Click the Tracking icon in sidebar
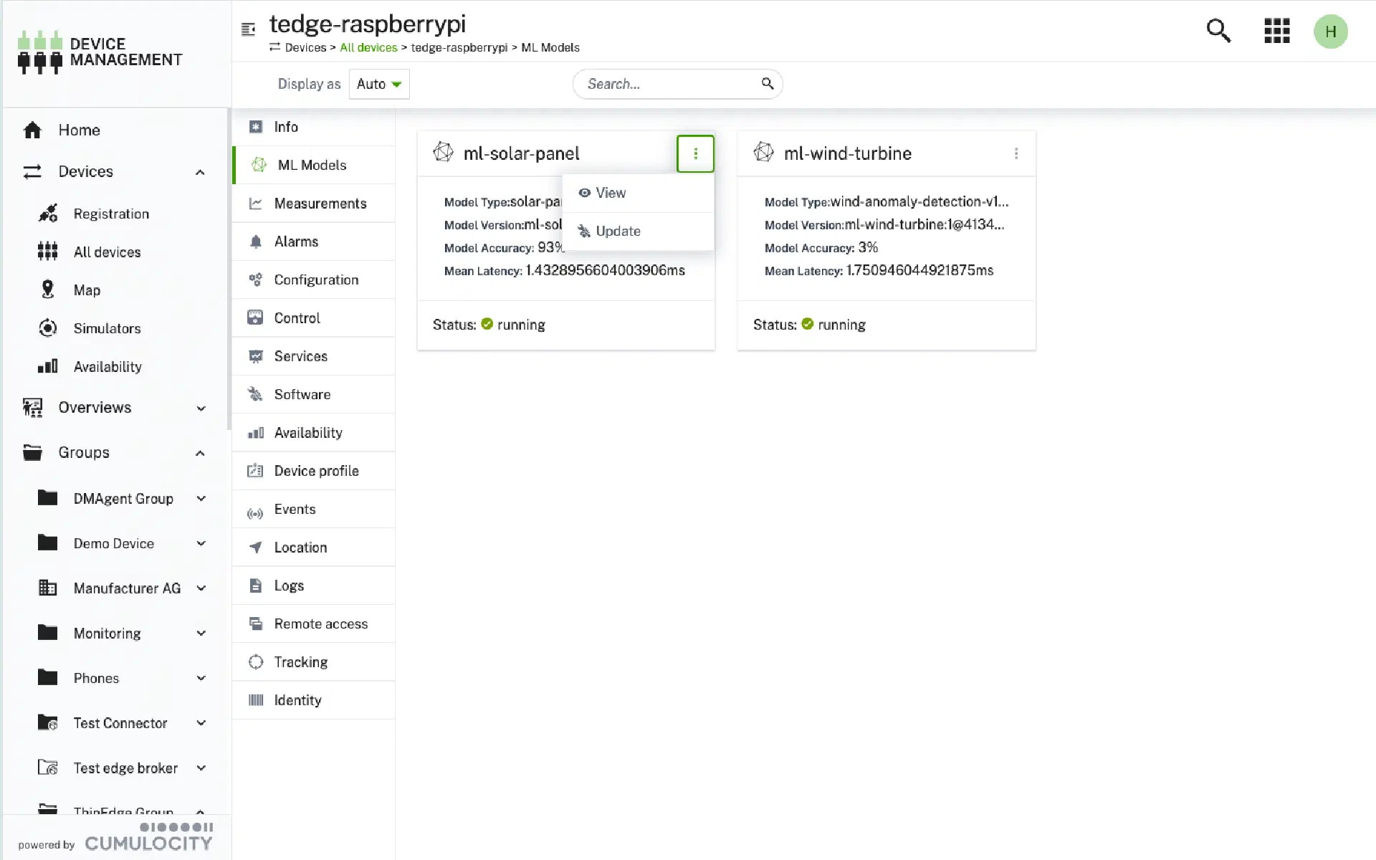Viewport: 1376px width, 860px height. point(255,661)
